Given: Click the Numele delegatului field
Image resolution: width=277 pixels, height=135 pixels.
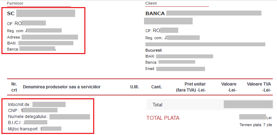Looking at the screenshot, I should click(70, 117).
